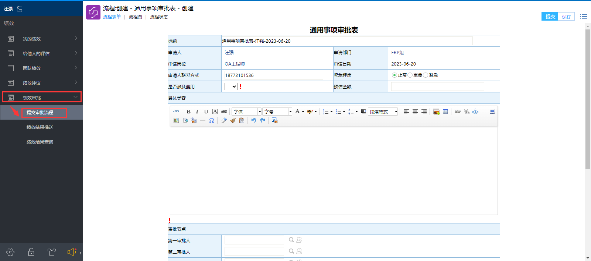Screen dimensions: 591x261
Task: Select the 重要 urgency radio button
Action: tap(410, 75)
